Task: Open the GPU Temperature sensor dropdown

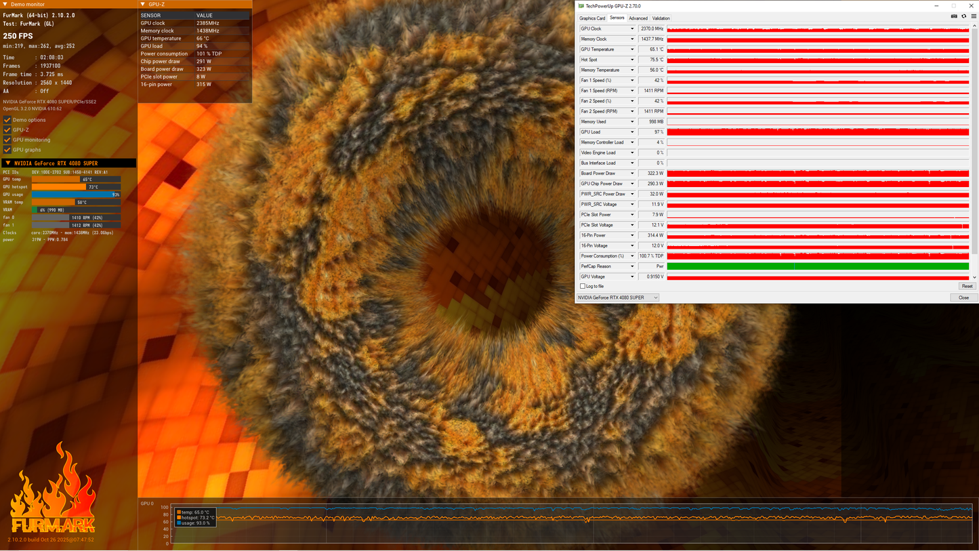Action: tap(632, 49)
